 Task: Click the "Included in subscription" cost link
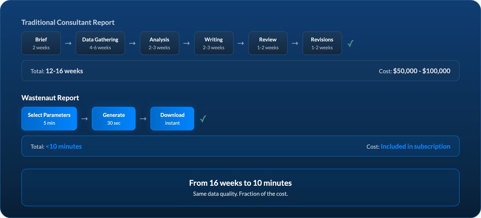(415, 146)
